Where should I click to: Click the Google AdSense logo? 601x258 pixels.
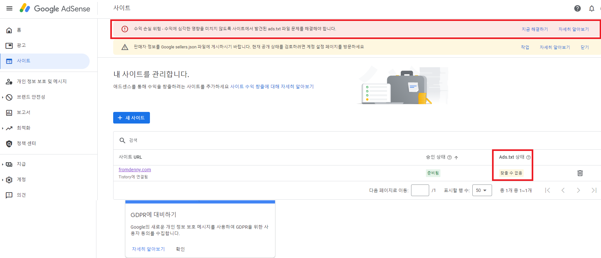pos(55,8)
